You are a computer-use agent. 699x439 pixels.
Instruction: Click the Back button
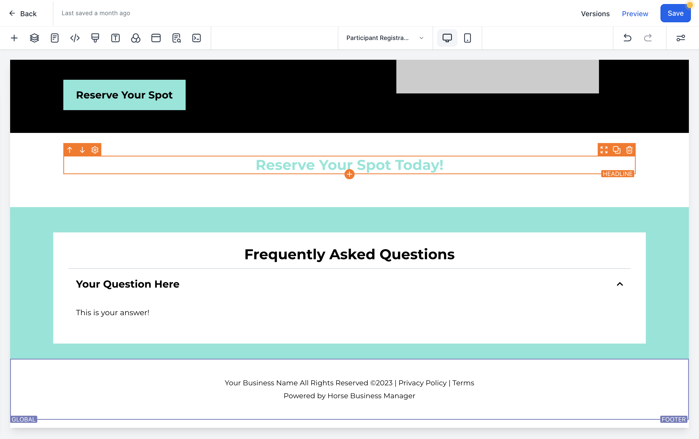[x=23, y=13]
